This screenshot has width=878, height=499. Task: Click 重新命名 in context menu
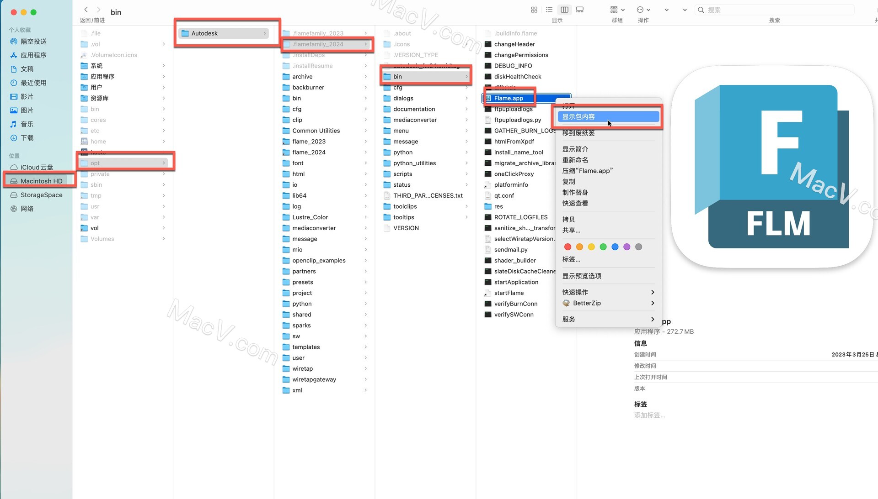click(576, 159)
